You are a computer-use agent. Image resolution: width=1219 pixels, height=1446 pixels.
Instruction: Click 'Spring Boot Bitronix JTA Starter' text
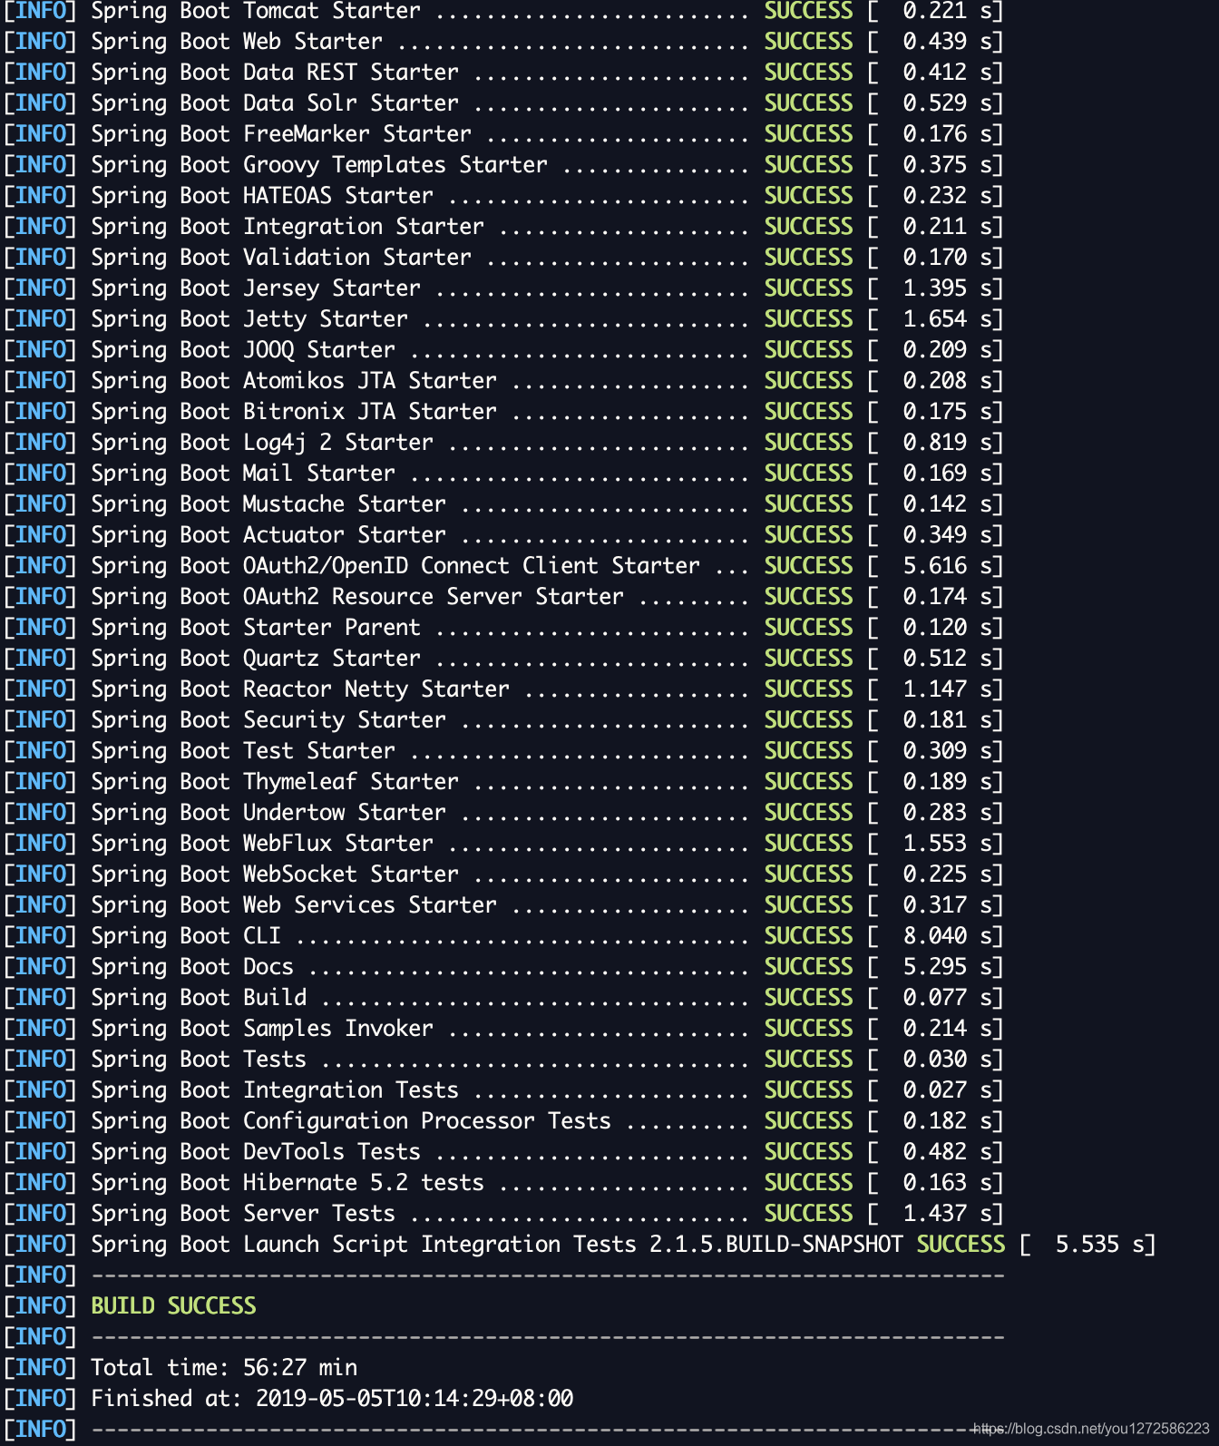(294, 412)
